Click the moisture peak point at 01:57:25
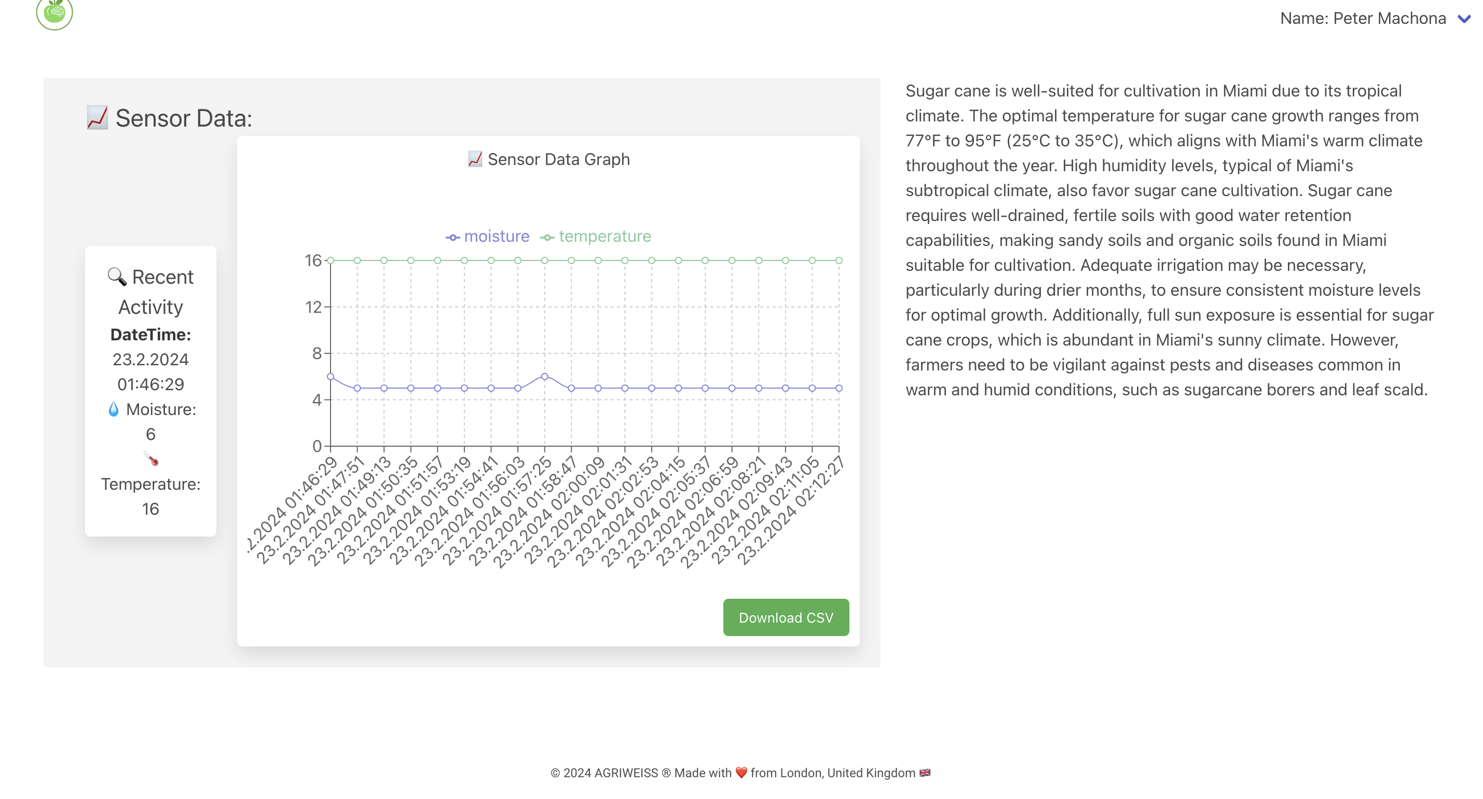 (x=545, y=377)
